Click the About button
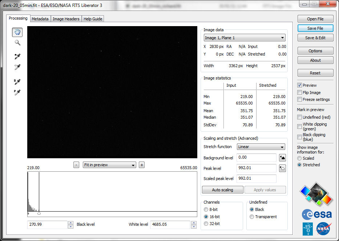The image size is (339, 241). 315,60
